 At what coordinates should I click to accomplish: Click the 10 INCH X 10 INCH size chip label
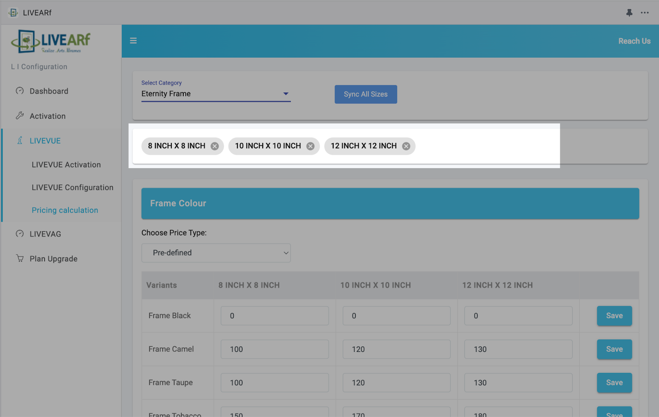click(268, 146)
